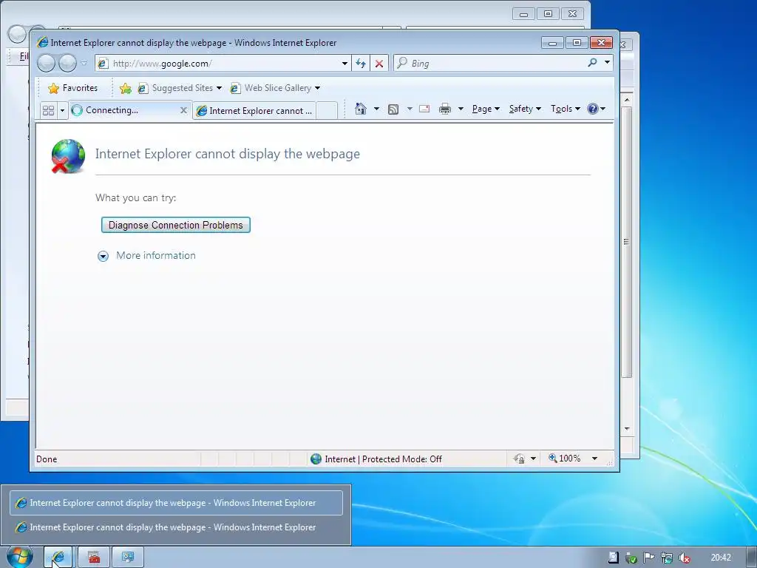Open the zoom level dropdown arrow
Image resolution: width=757 pixels, height=568 pixels.
point(595,459)
